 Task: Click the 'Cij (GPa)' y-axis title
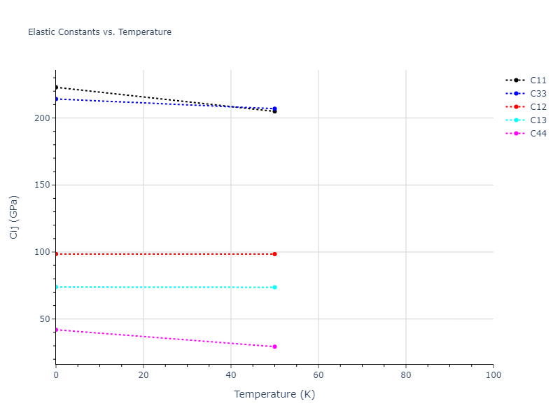click(x=14, y=217)
